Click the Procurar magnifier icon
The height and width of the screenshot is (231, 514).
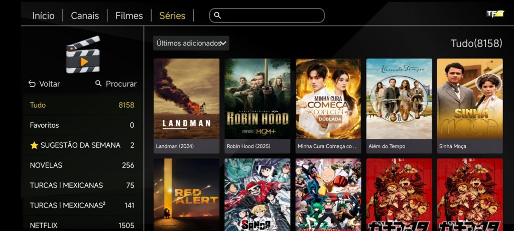pyautogui.click(x=98, y=84)
